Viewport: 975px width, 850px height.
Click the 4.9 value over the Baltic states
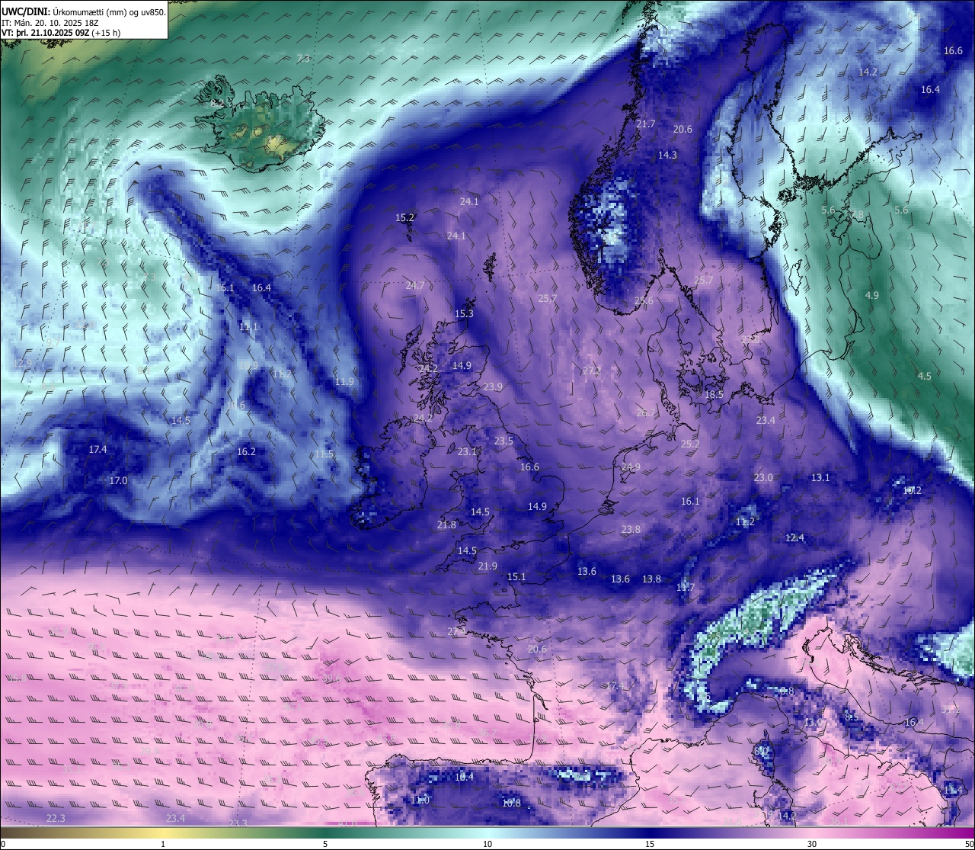click(872, 295)
